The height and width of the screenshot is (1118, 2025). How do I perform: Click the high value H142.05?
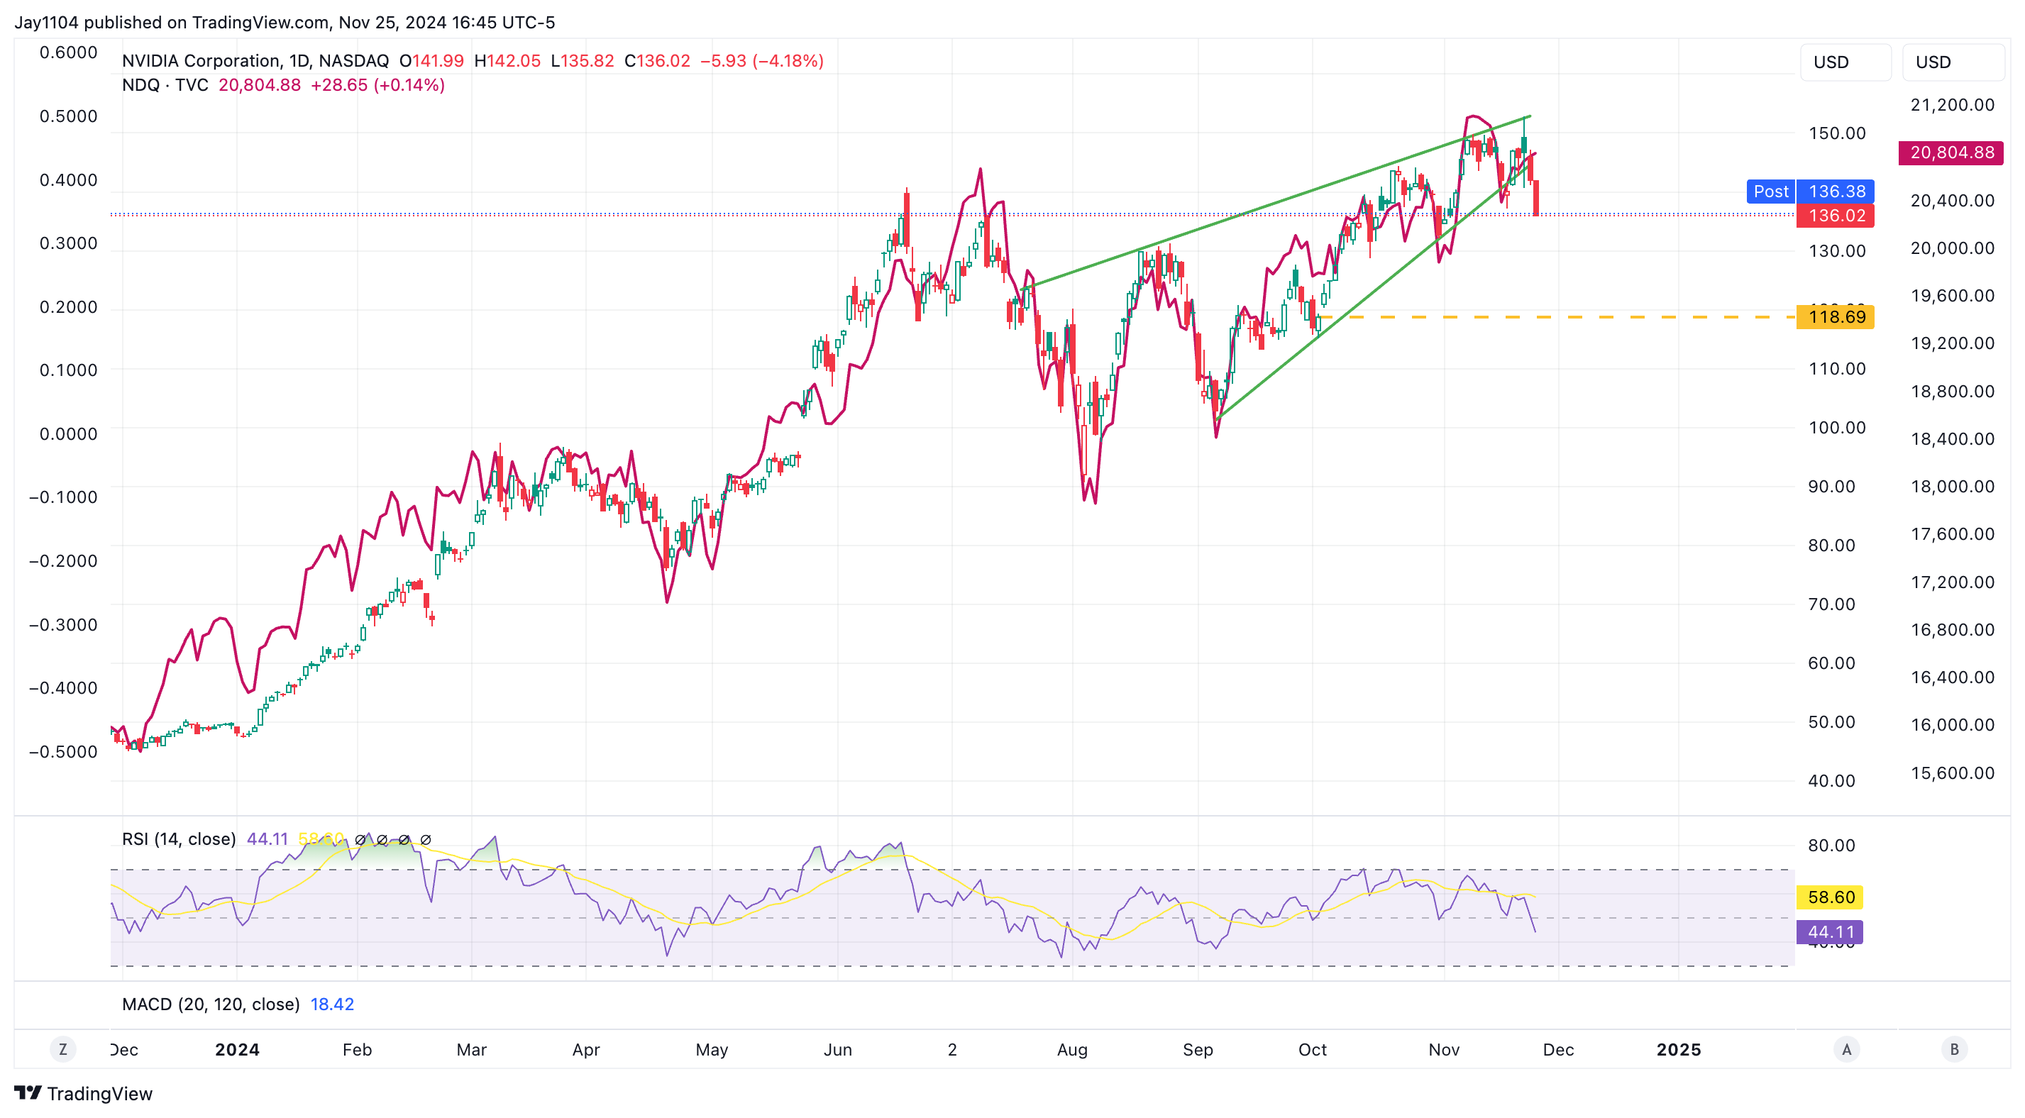coord(507,60)
